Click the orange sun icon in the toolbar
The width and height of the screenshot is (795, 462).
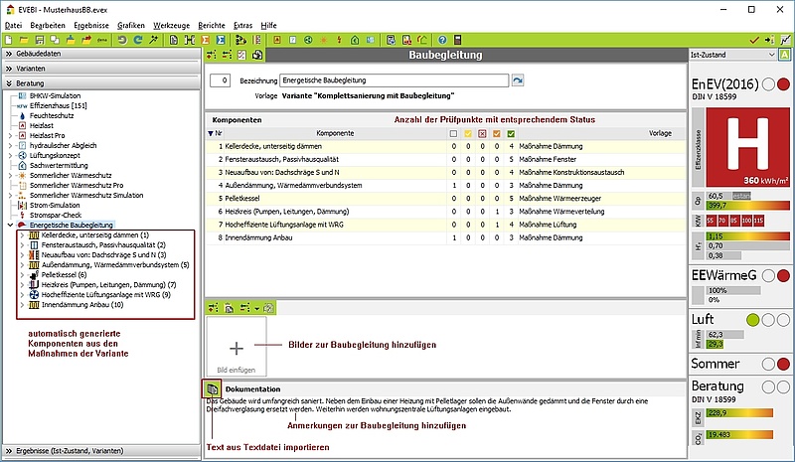click(324, 40)
